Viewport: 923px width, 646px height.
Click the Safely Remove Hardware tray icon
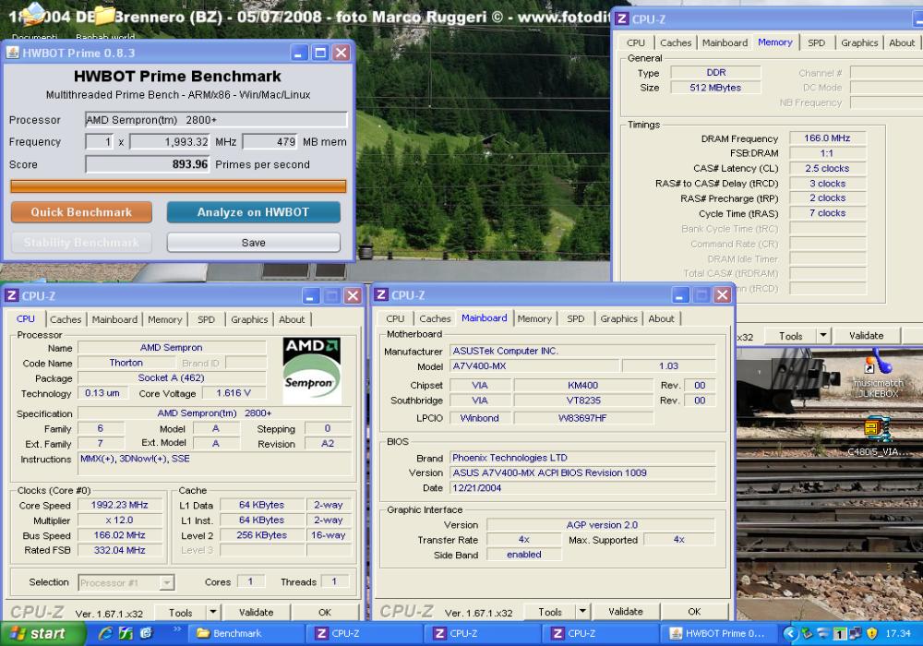click(807, 634)
